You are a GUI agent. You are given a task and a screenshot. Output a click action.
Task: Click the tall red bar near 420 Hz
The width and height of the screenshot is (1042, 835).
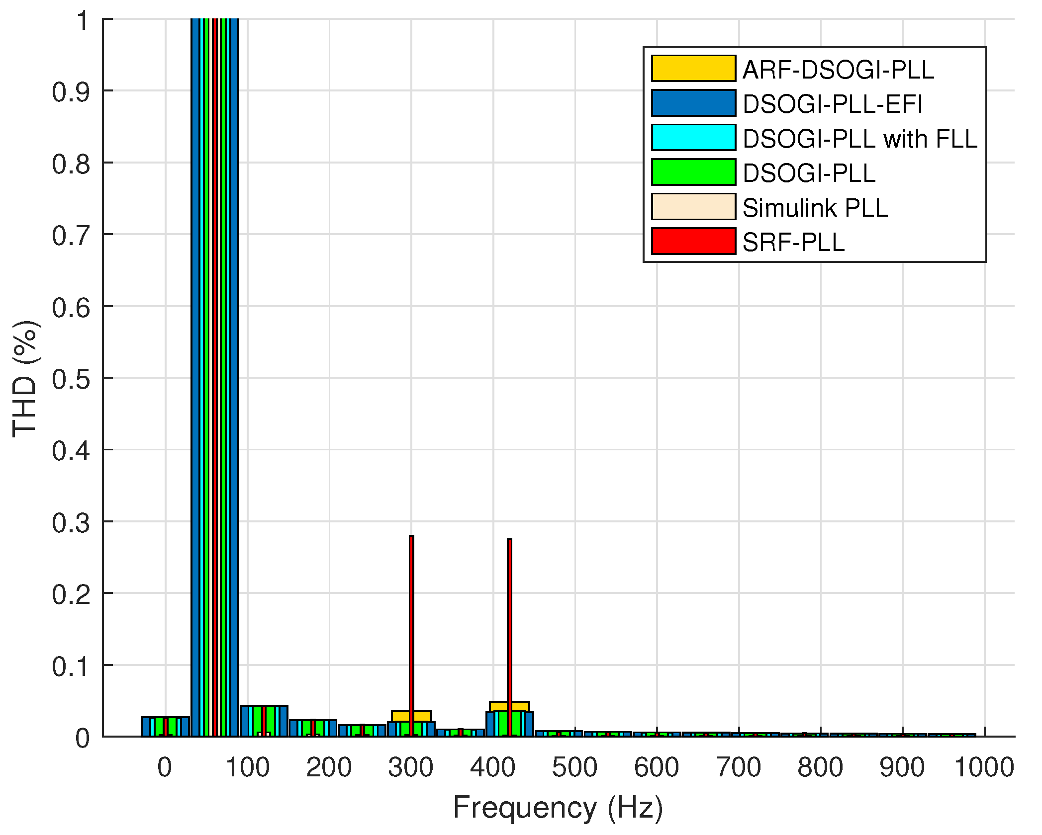509,621
